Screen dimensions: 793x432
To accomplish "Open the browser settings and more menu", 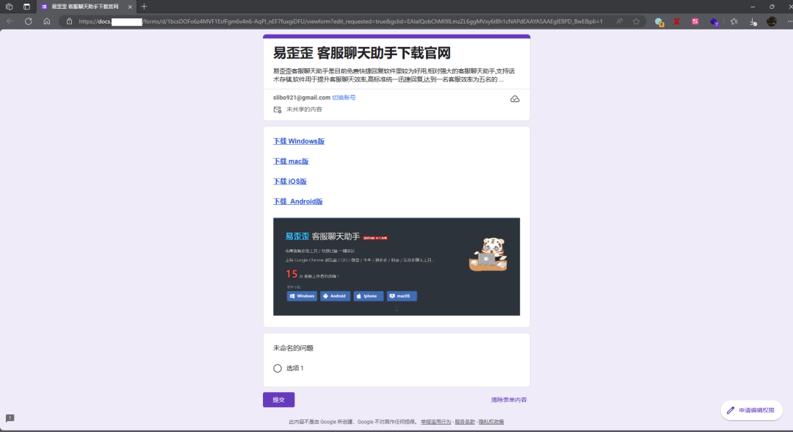I will click(x=789, y=21).
